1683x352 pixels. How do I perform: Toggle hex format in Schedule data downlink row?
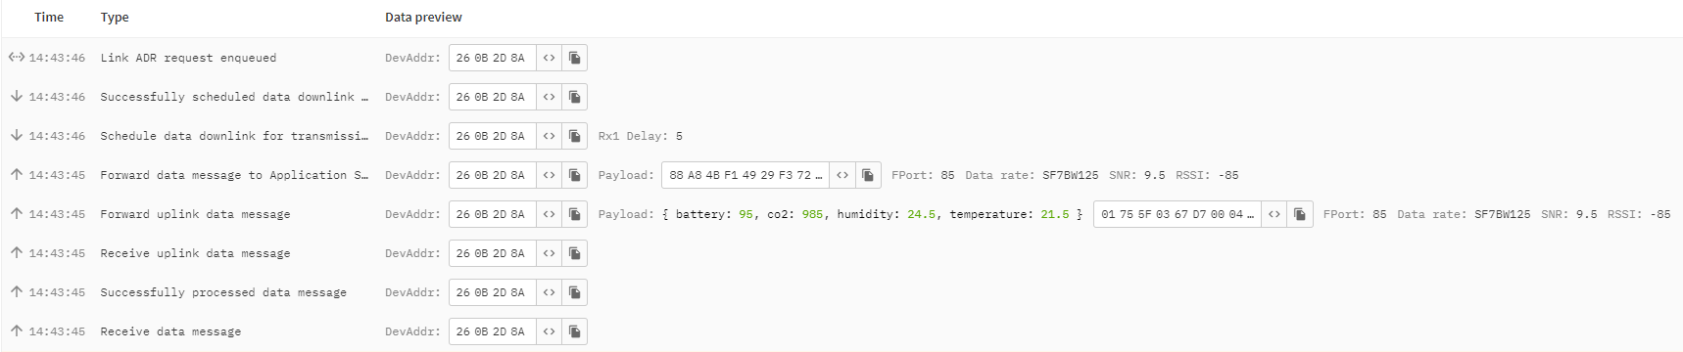(550, 136)
